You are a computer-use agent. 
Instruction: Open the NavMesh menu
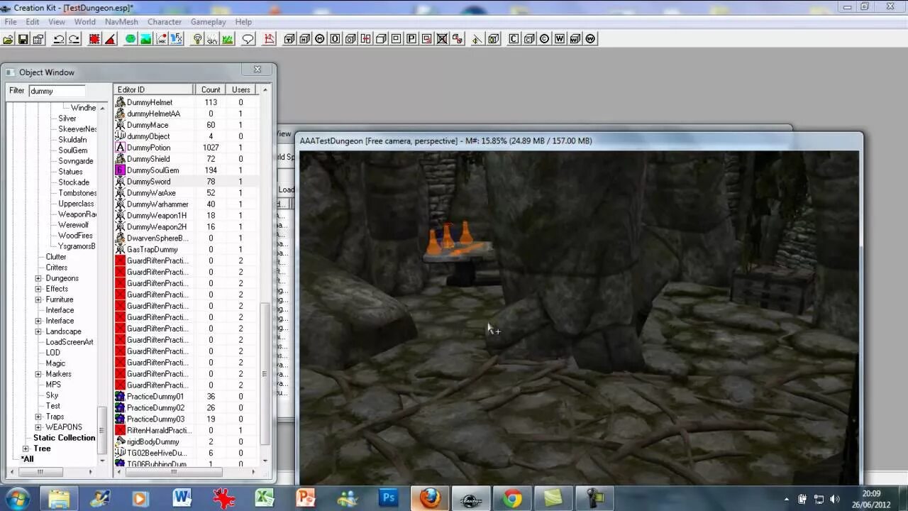[x=121, y=22]
